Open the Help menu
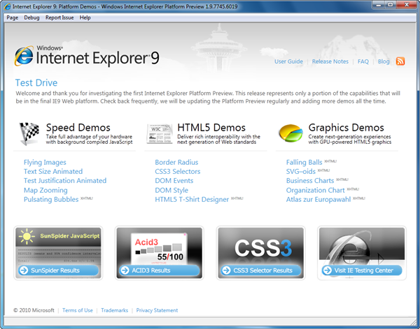 [85, 17]
